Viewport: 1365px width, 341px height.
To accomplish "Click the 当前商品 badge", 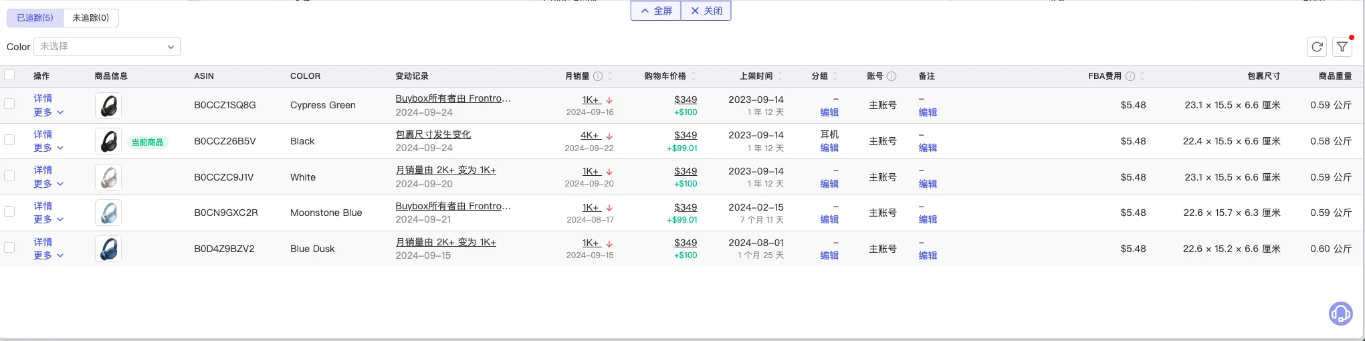I will tap(147, 142).
